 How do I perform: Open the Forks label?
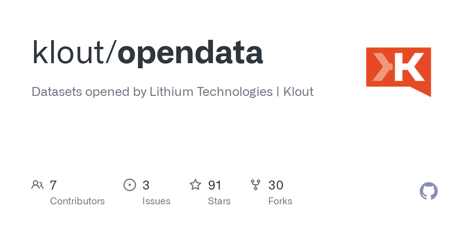pyautogui.click(x=280, y=201)
